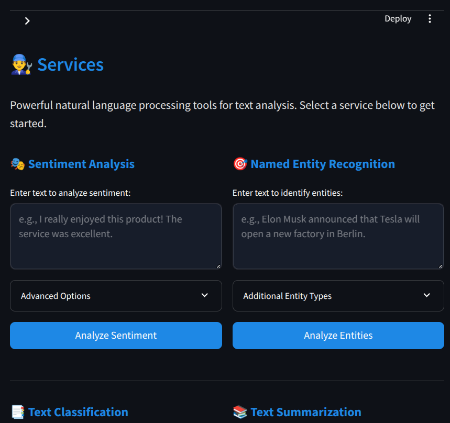Click the Text Classification bookmark icon
Image resolution: width=450 pixels, height=423 pixels.
coord(17,413)
